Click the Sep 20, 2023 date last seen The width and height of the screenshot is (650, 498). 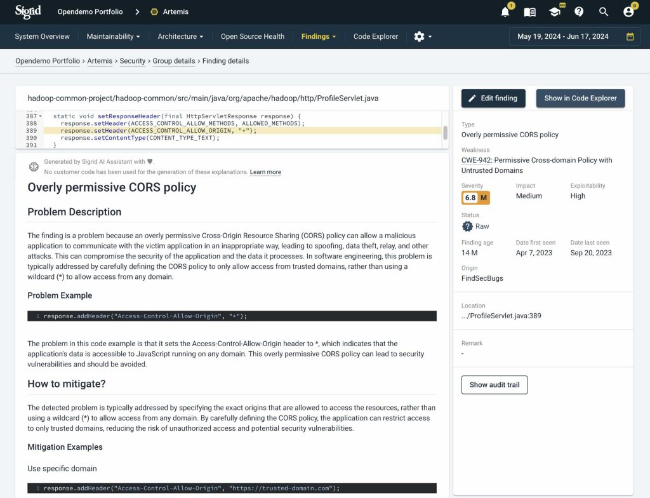[591, 253]
